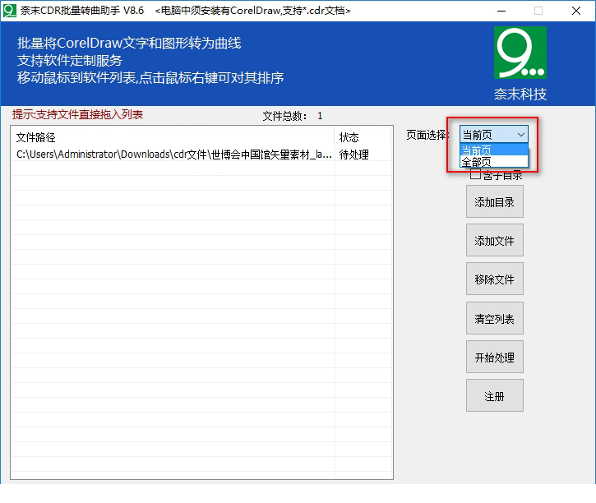This screenshot has height=503, width=596.
Task: Click the 添加目录 button
Action: [494, 202]
